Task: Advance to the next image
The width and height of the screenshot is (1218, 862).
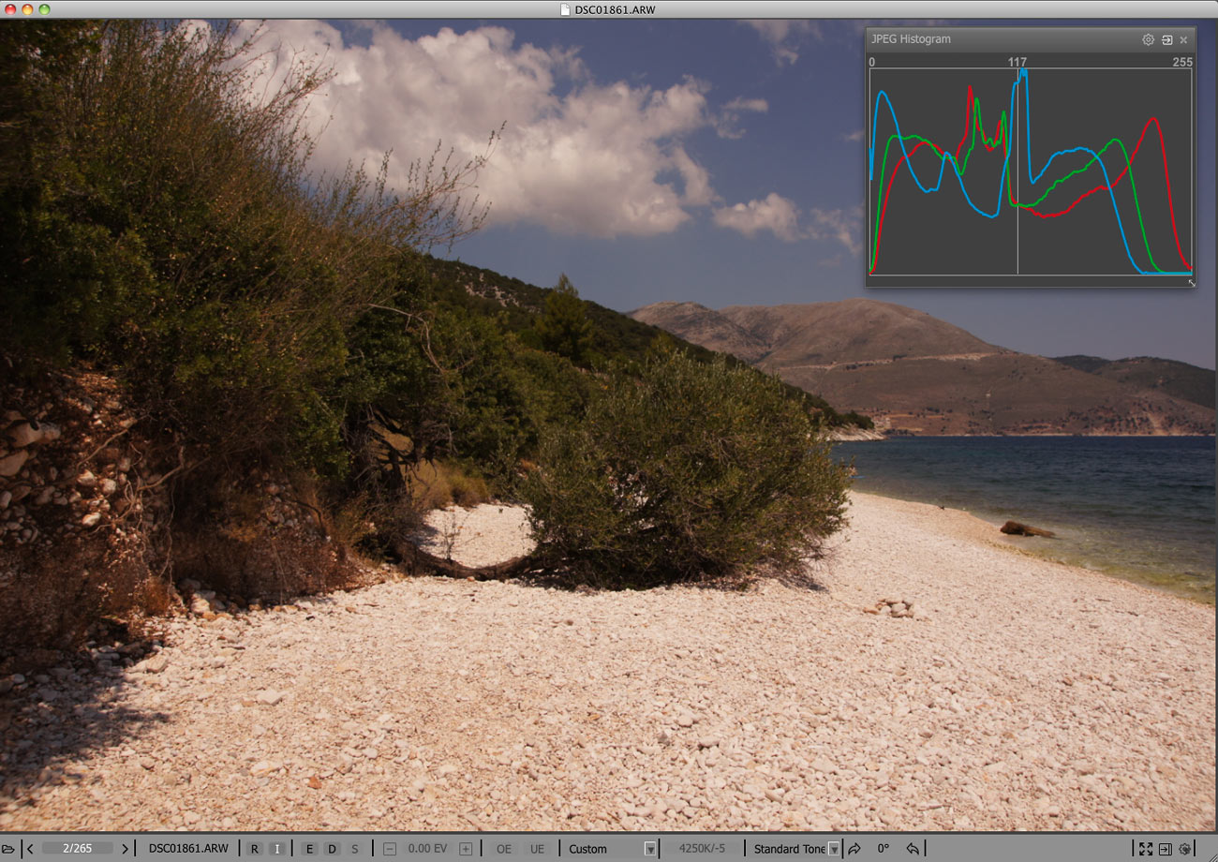Action: click(125, 849)
